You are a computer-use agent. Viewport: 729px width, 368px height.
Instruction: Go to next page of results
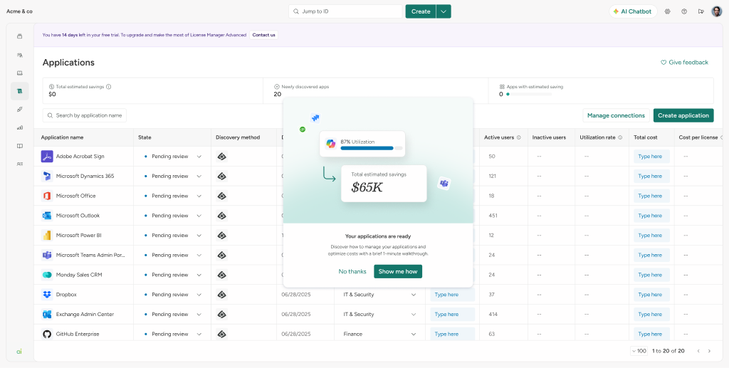pyautogui.click(x=709, y=352)
